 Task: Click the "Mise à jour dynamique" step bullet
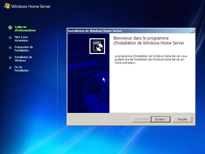10,37
